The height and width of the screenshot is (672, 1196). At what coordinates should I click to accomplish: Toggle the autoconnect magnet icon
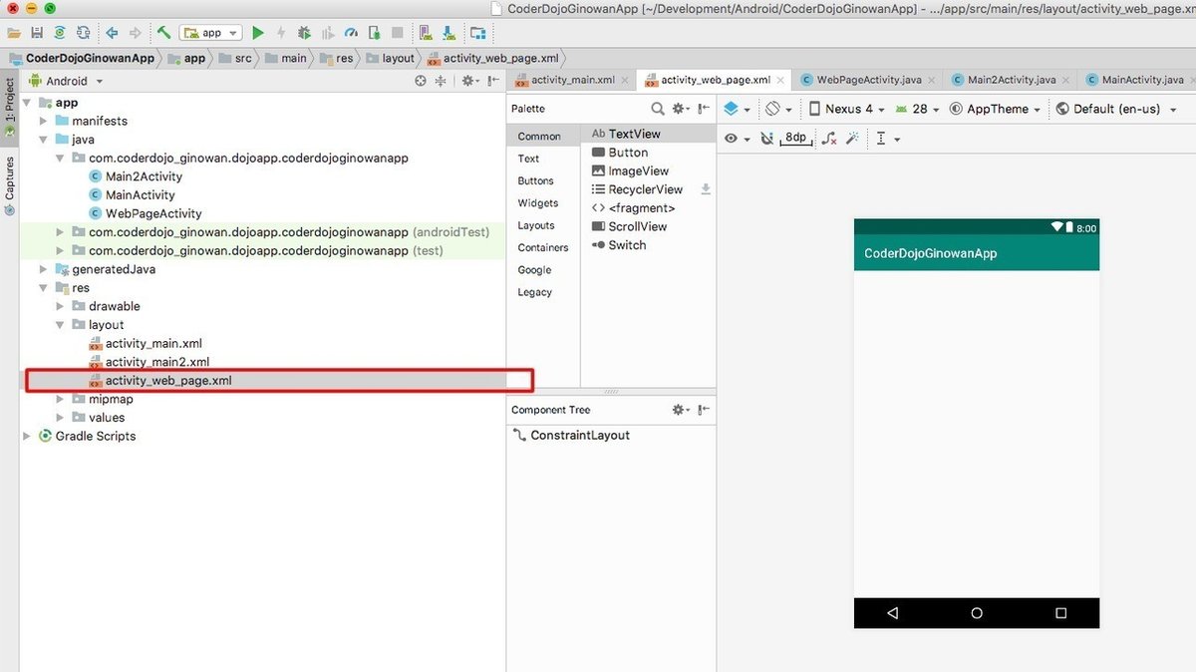pos(765,139)
